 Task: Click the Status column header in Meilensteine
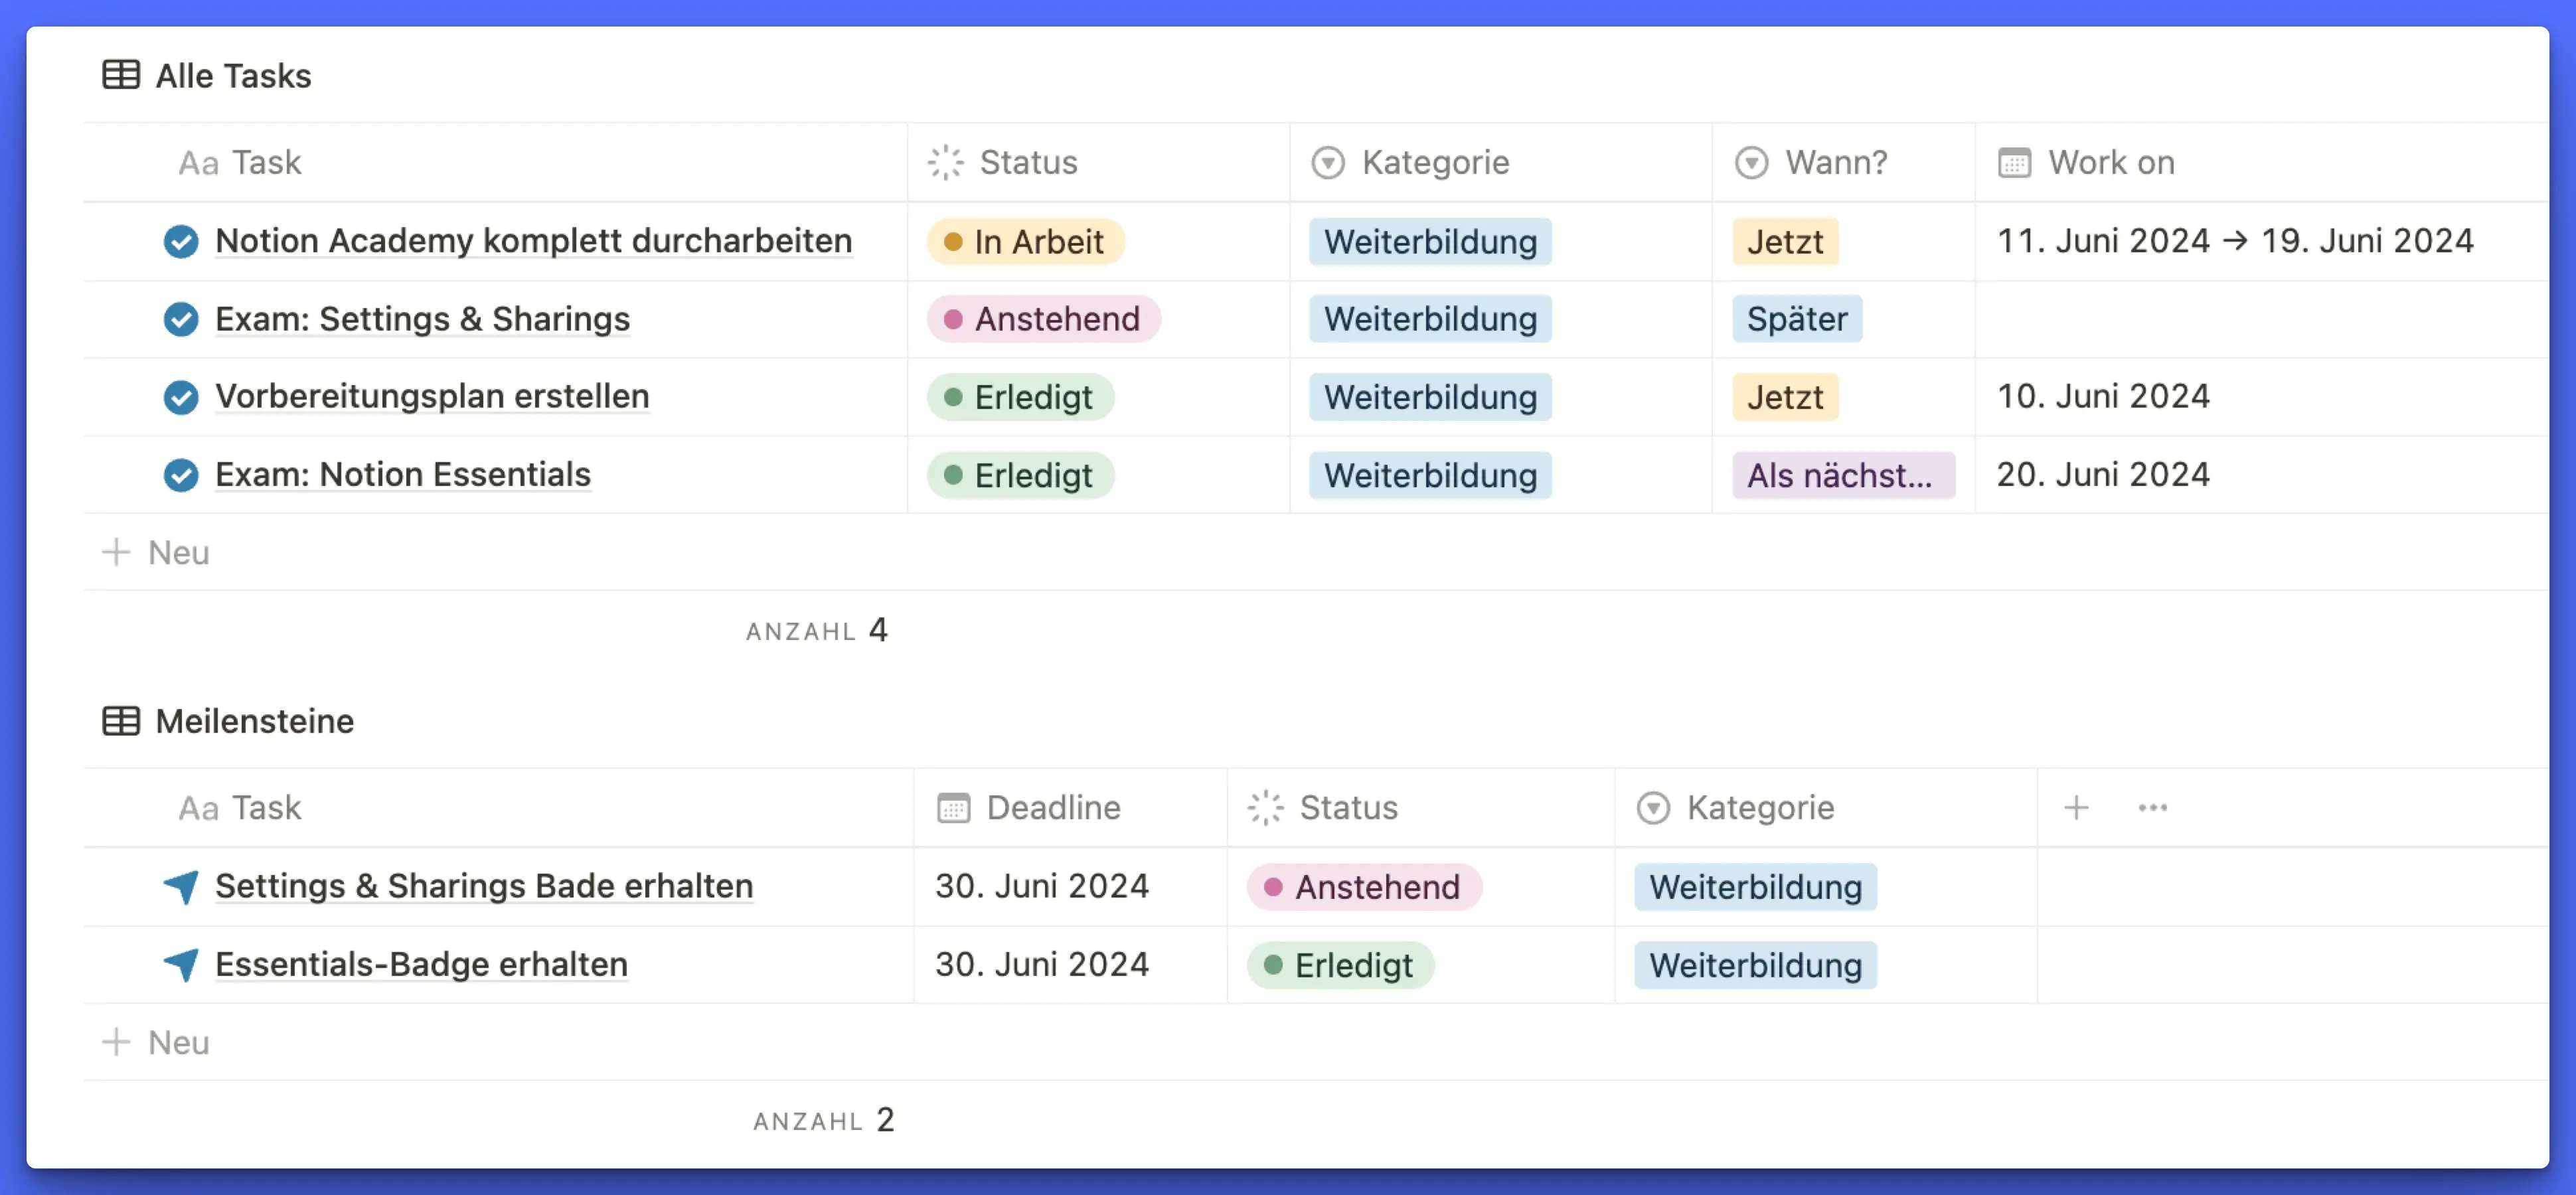tap(1347, 807)
